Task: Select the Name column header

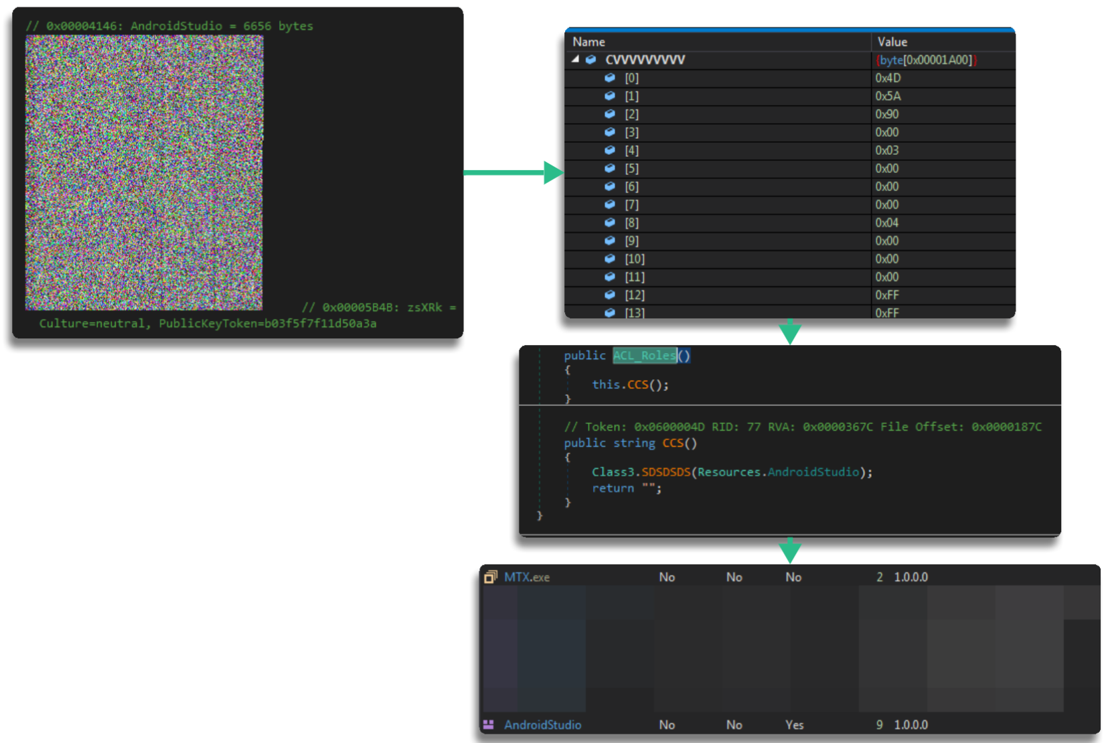Action: pos(588,42)
